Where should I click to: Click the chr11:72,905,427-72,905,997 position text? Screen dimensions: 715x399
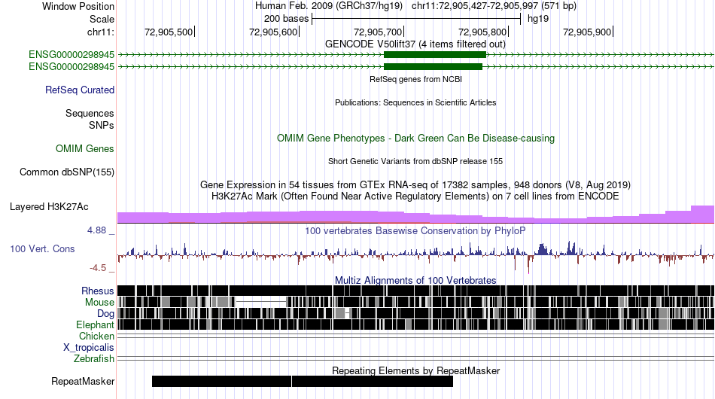click(x=494, y=6)
